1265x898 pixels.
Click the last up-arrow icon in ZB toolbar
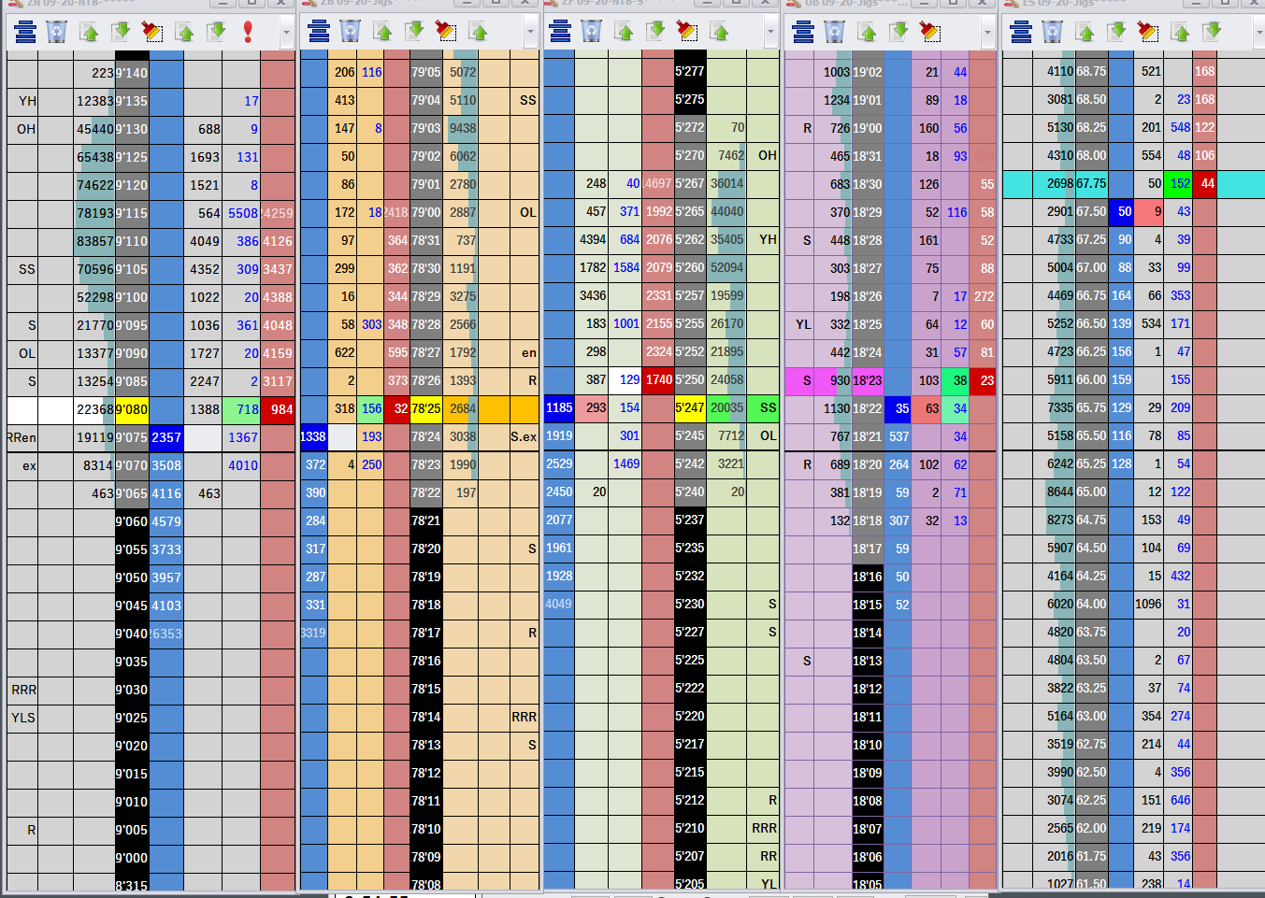pyautogui.click(x=479, y=33)
